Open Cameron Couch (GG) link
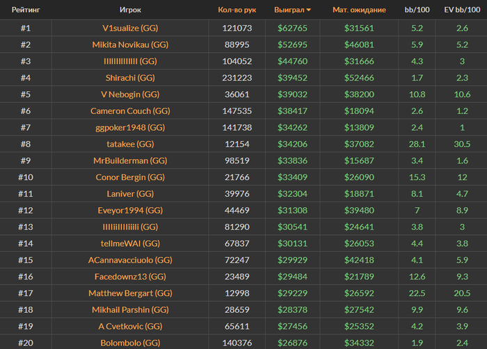This screenshot has height=349, width=487. tap(130, 111)
